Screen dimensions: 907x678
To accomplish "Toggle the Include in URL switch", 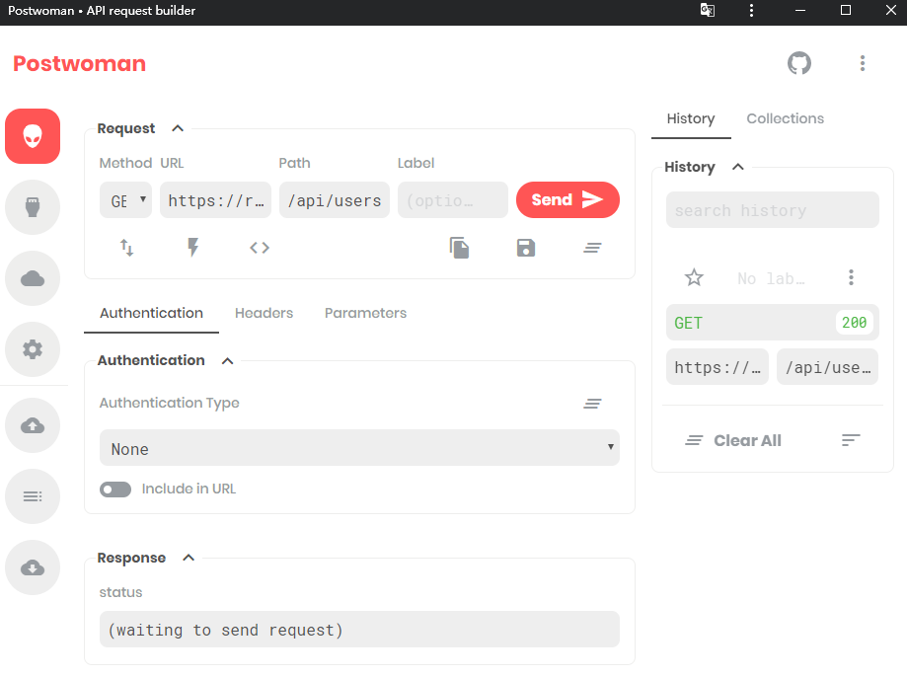I will pyautogui.click(x=115, y=490).
